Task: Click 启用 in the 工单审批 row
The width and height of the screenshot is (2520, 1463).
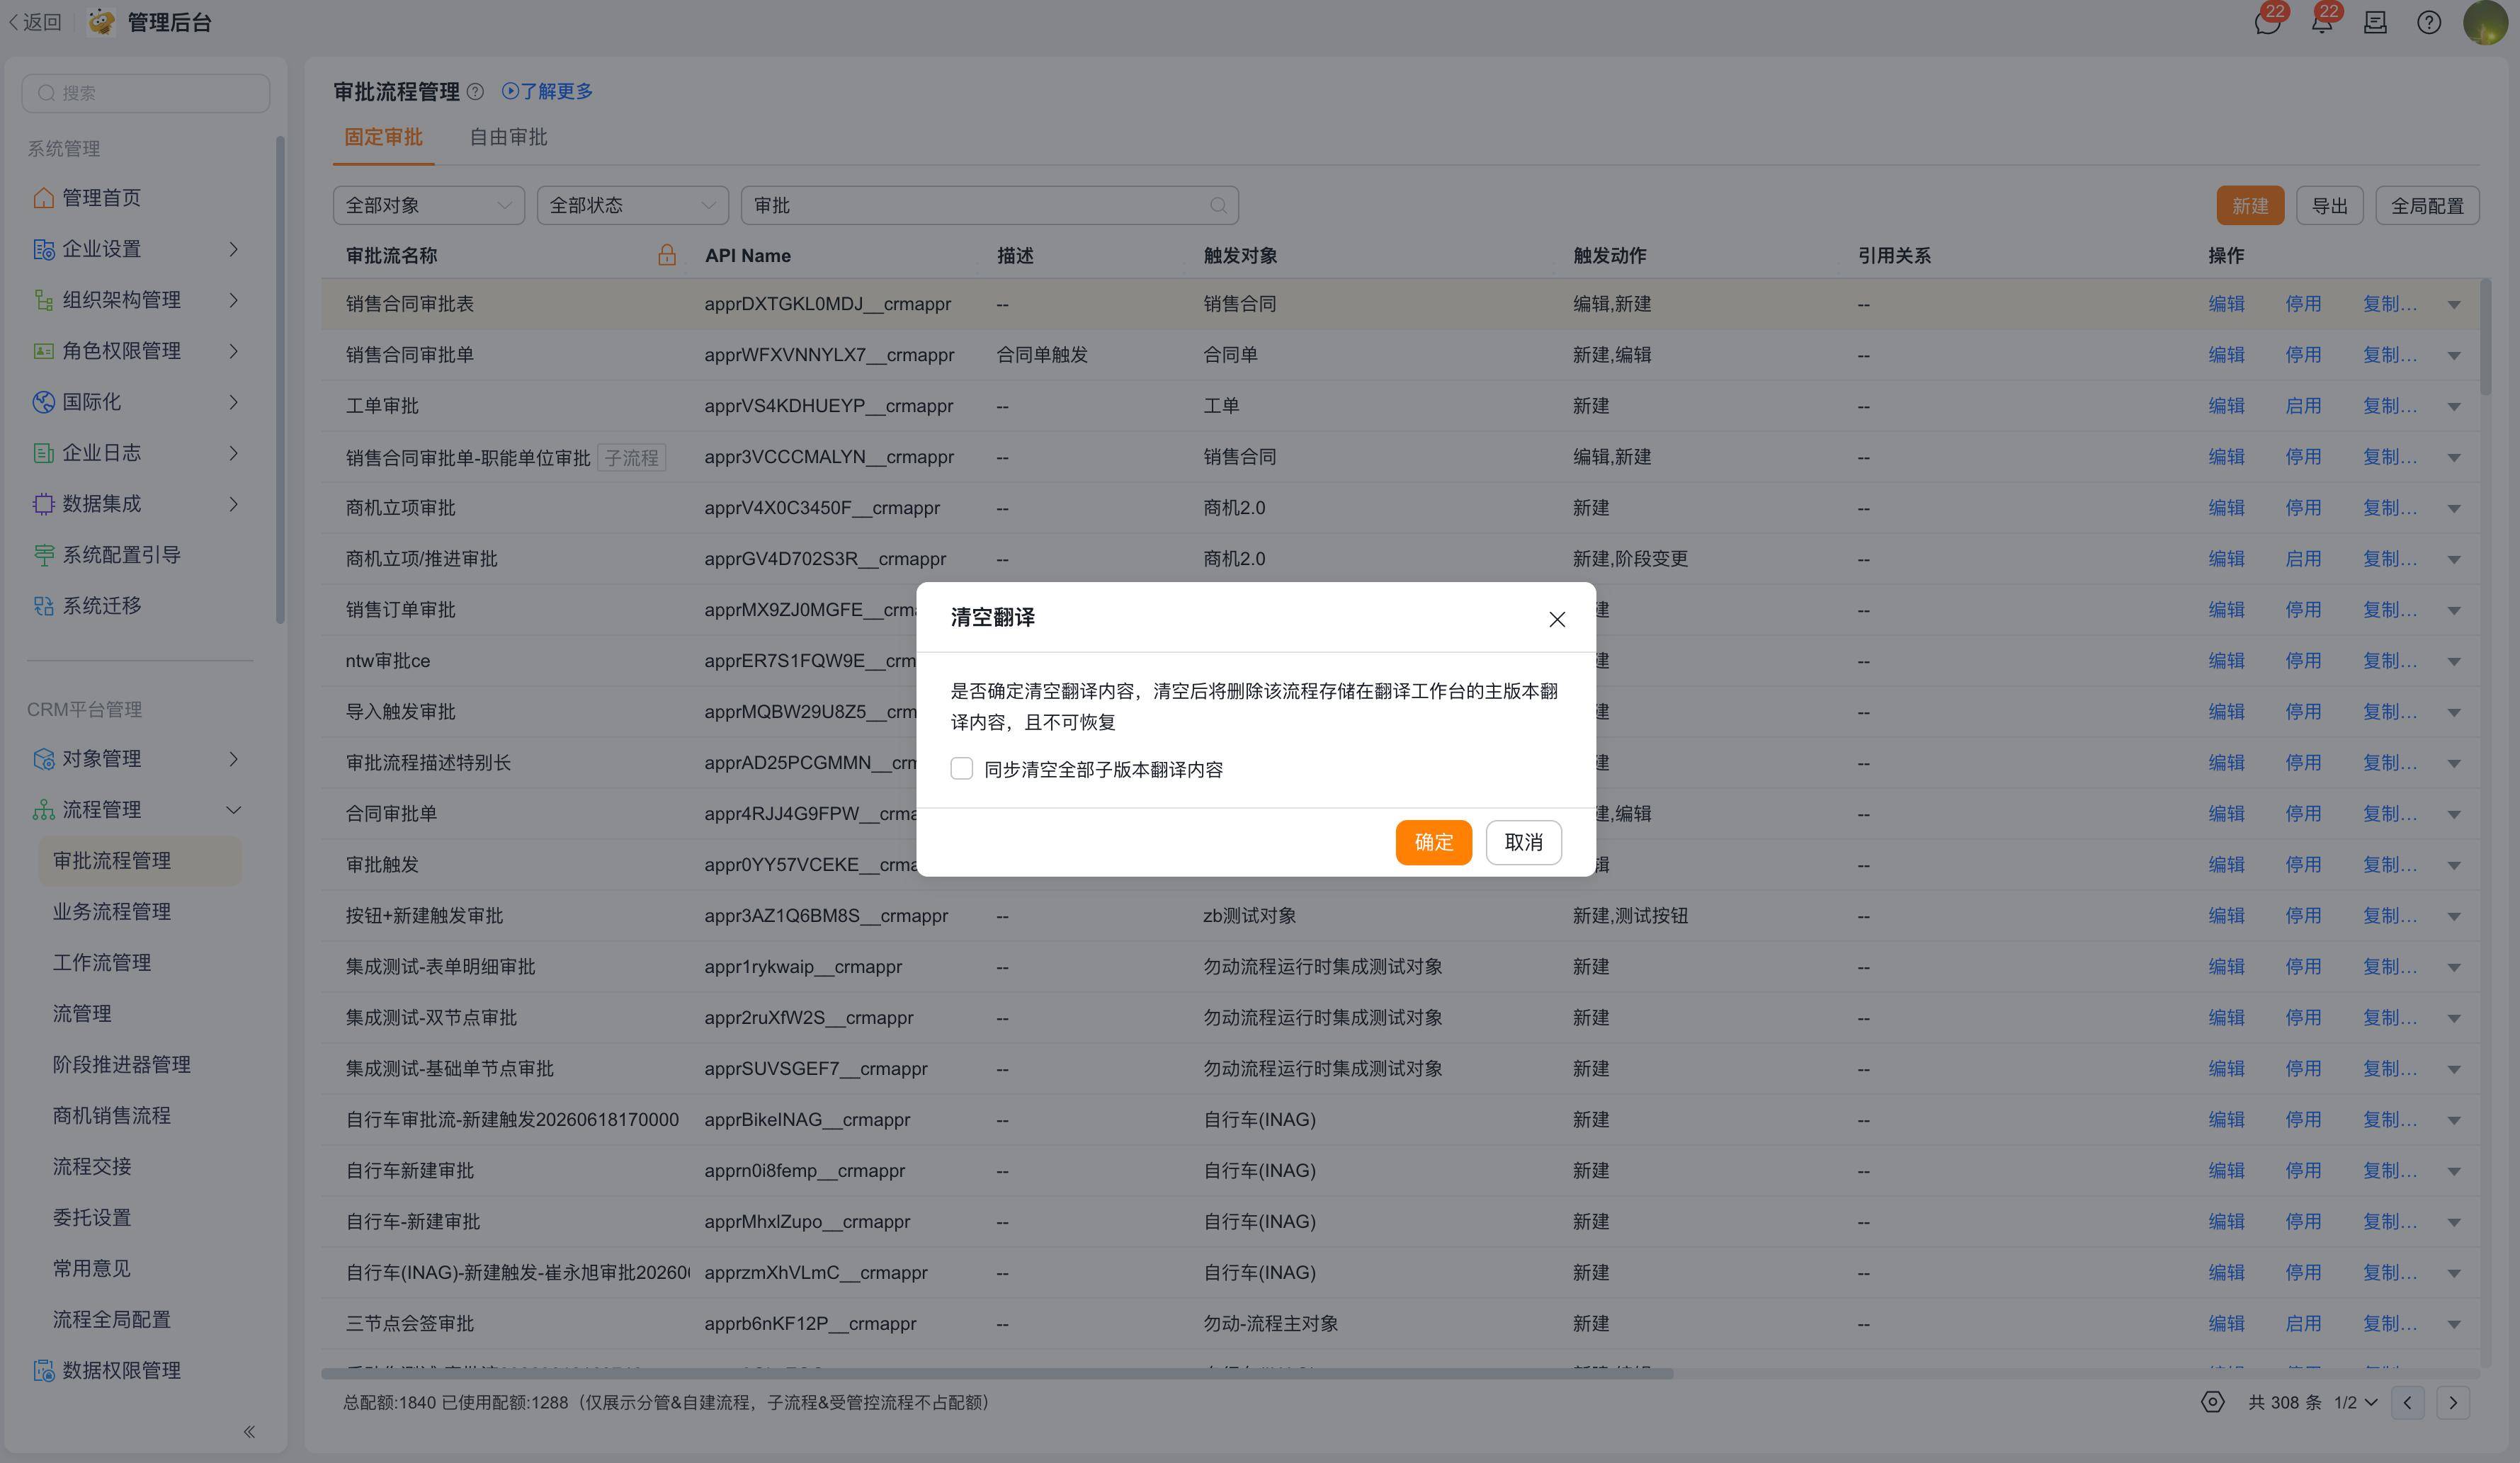Action: [2303, 406]
